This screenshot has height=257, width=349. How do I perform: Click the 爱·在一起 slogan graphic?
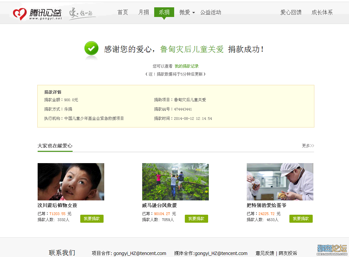pyautogui.click(x=82, y=14)
